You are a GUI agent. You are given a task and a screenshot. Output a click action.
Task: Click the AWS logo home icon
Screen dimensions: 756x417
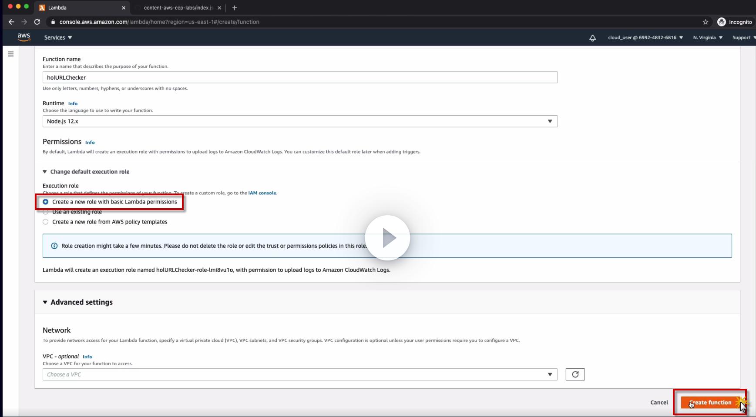24,37
